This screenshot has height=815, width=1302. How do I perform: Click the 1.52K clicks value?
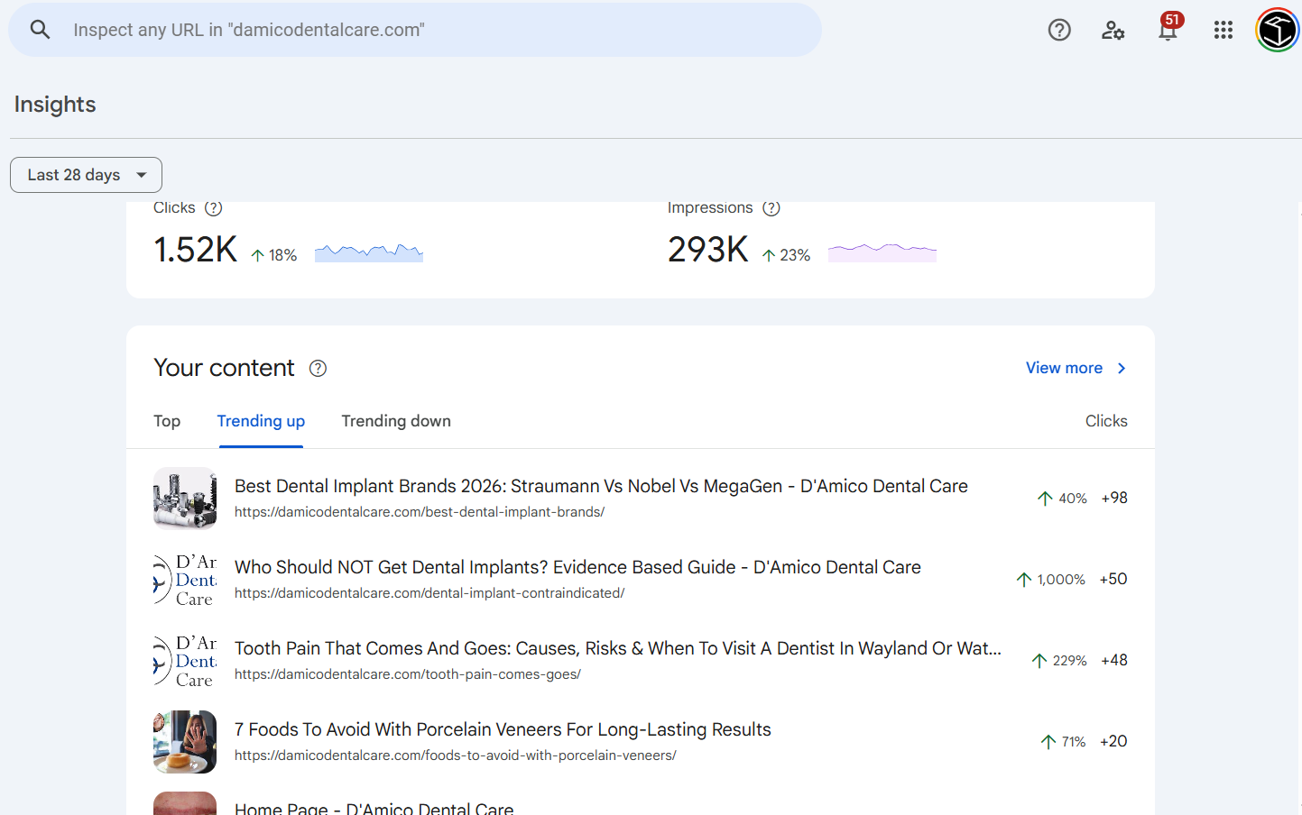[x=195, y=250]
